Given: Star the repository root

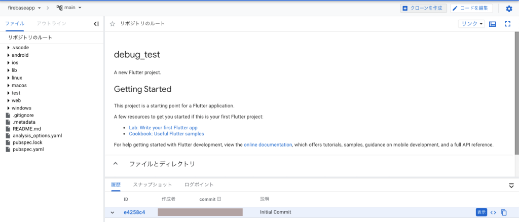Looking at the screenshot, I should [x=113, y=24].
